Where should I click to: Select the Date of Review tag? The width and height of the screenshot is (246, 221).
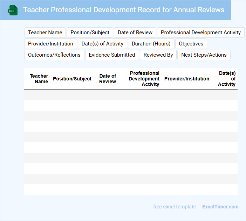coord(135,33)
